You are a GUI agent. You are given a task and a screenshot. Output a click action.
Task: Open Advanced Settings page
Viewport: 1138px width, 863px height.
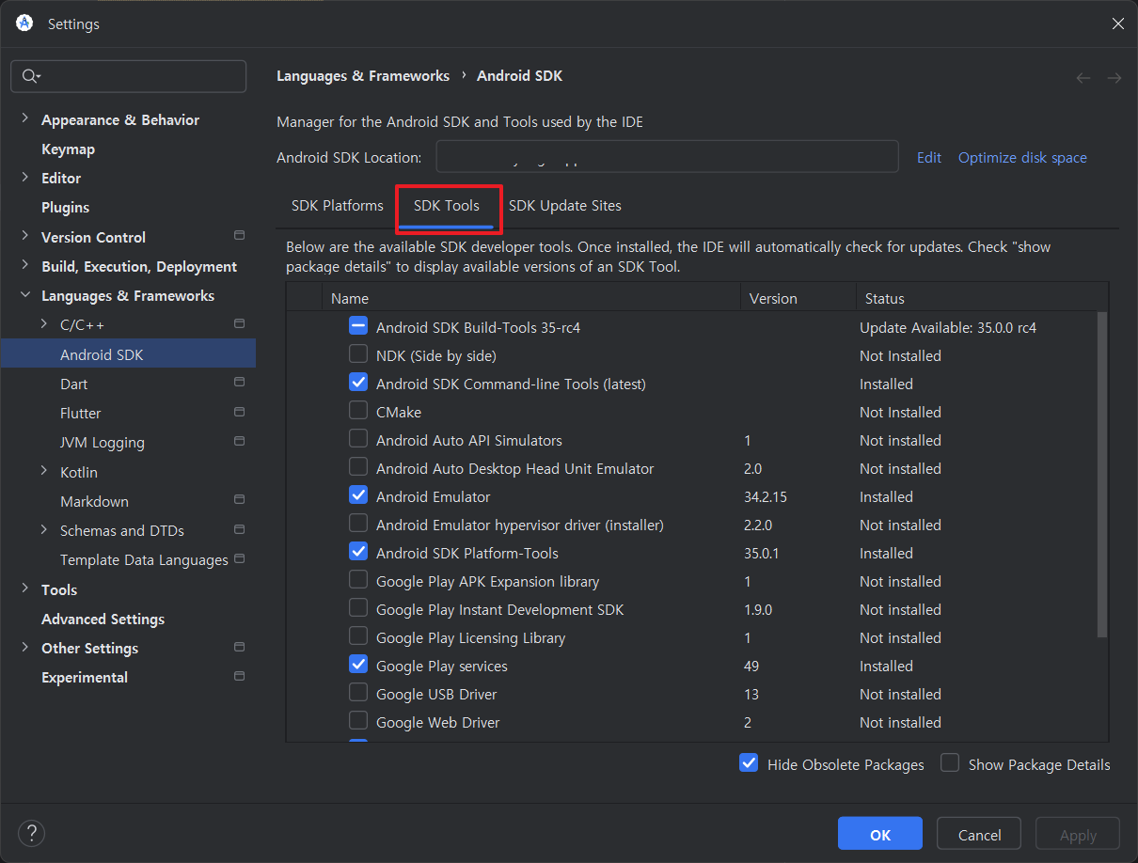tap(103, 619)
